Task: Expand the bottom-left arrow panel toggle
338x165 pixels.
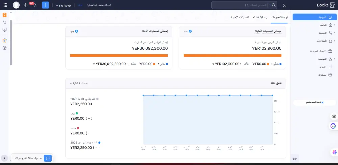Action: pyautogui.click(x=4, y=158)
